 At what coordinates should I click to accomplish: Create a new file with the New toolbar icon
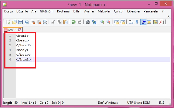(x=8, y=22)
